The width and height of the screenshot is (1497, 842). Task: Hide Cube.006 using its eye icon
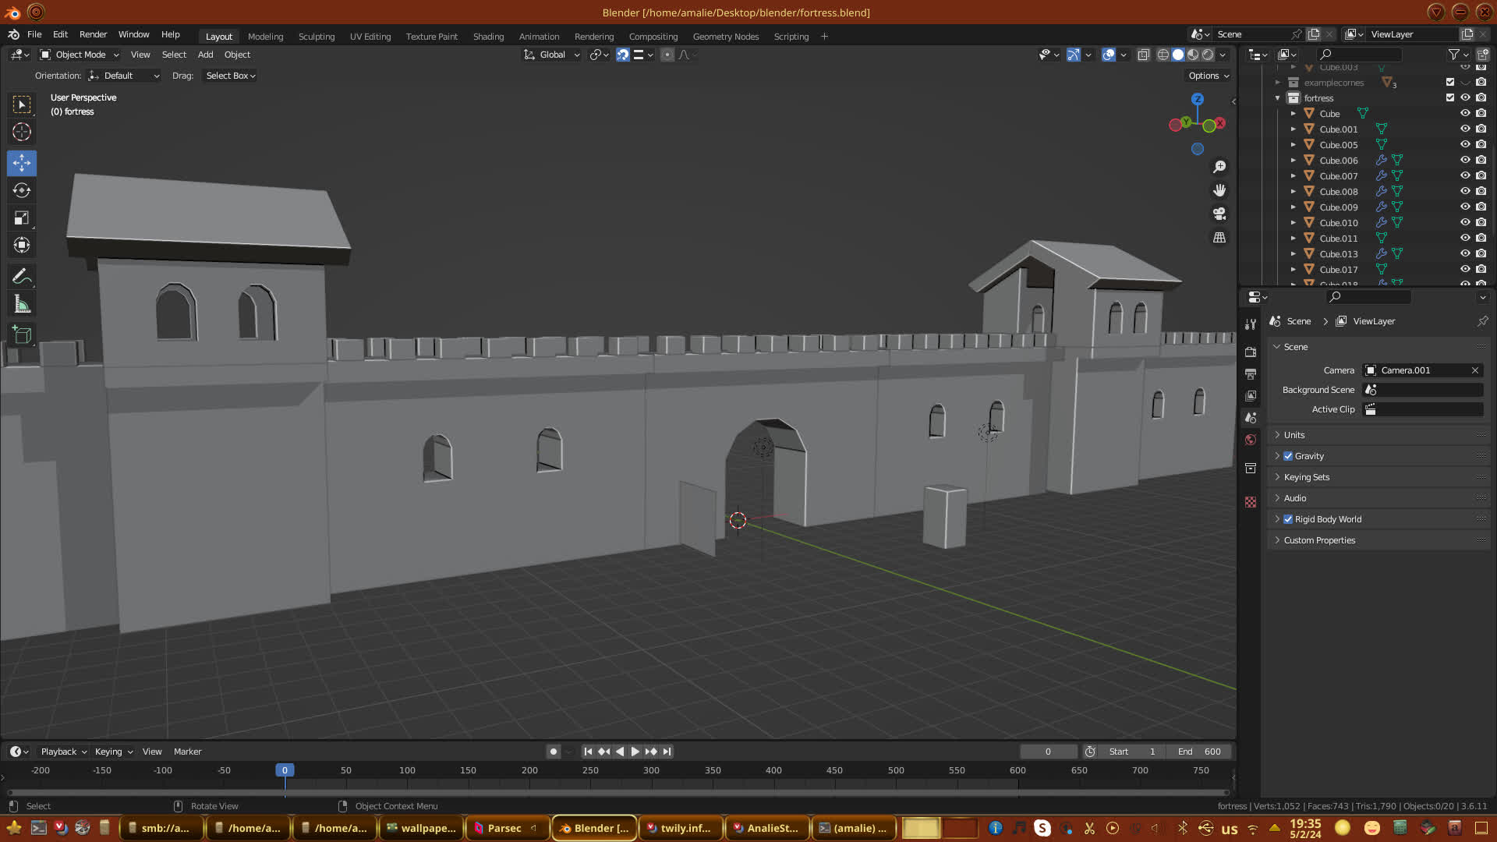pyautogui.click(x=1465, y=160)
